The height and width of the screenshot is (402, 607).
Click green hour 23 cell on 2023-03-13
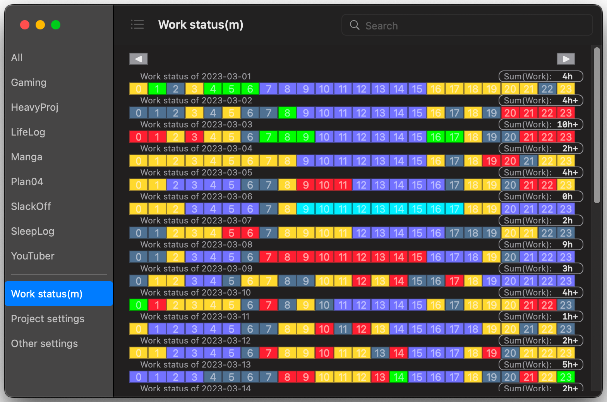(566, 377)
